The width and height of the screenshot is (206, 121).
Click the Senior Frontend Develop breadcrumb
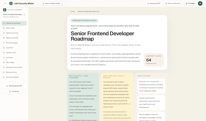point(89,12)
